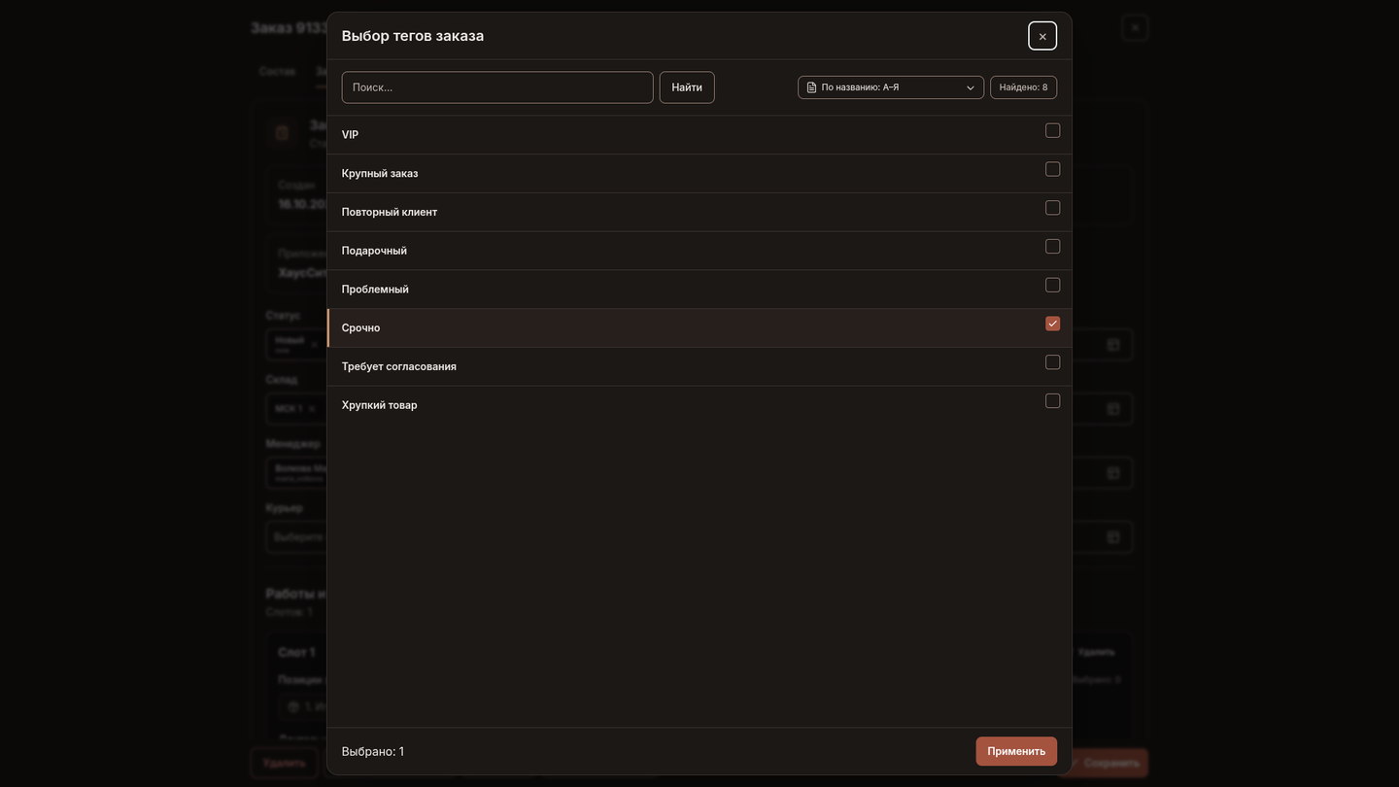Click the 'Найти' search button
The width and height of the screenshot is (1399, 787).
[687, 87]
